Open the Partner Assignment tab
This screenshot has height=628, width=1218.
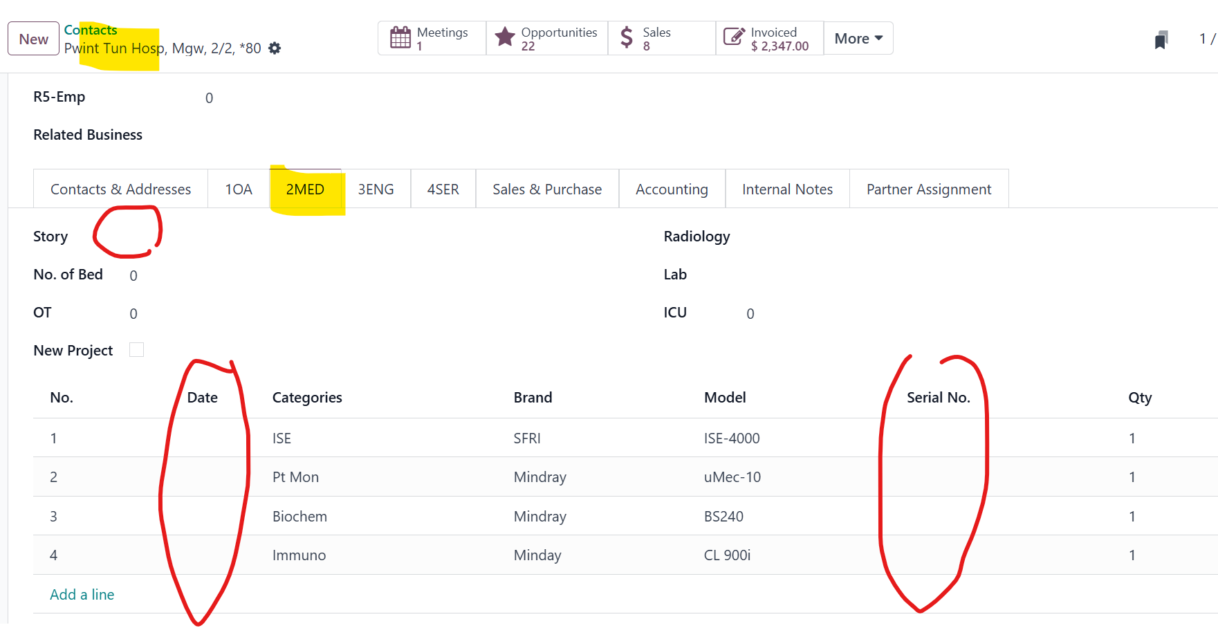tap(928, 190)
